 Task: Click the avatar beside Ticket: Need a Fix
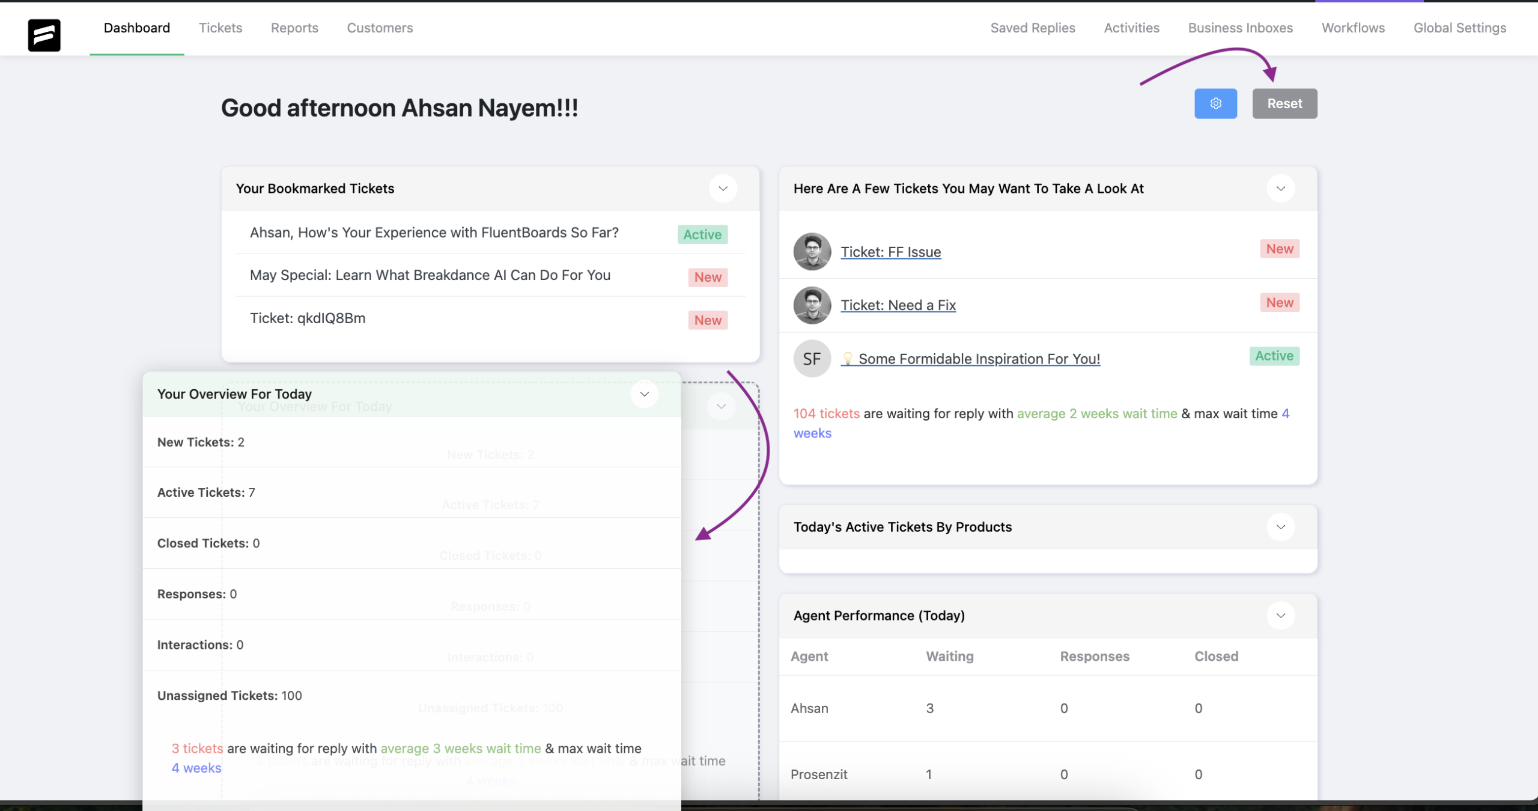(x=811, y=305)
